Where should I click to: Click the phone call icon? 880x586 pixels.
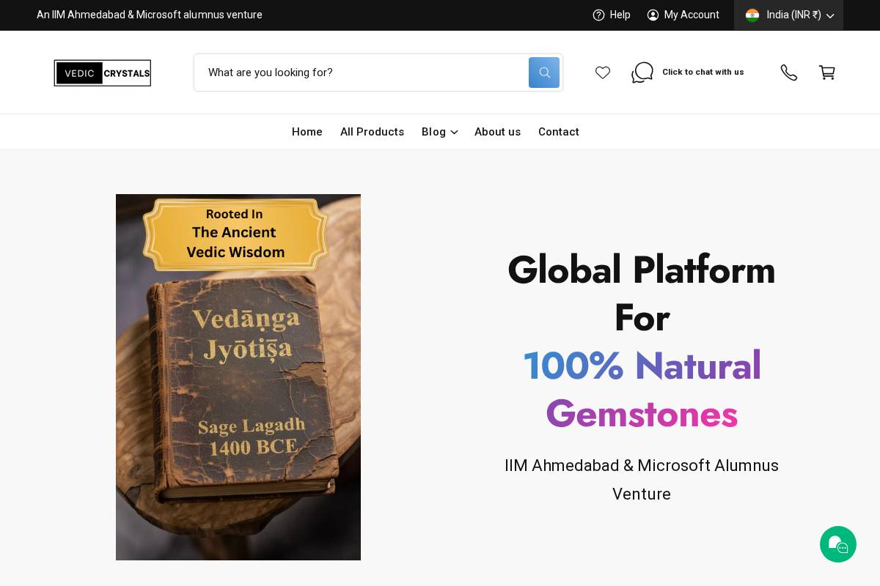[x=789, y=73]
